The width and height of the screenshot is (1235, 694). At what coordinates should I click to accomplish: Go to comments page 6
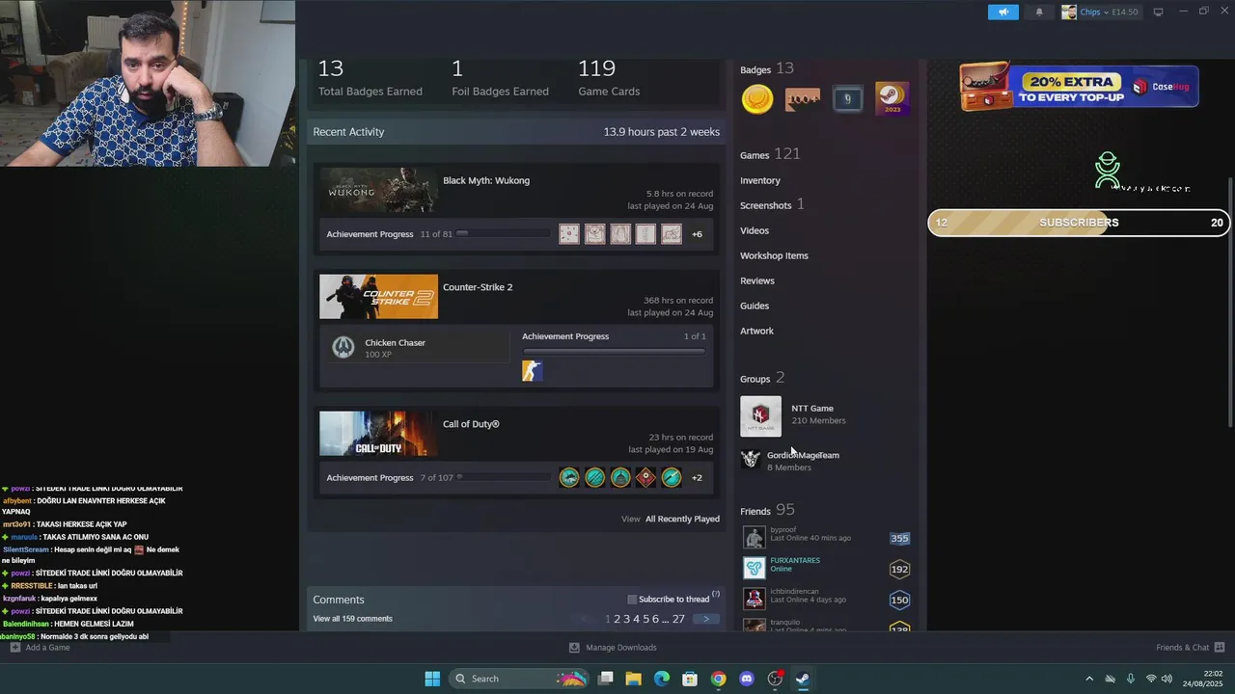coord(655,619)
